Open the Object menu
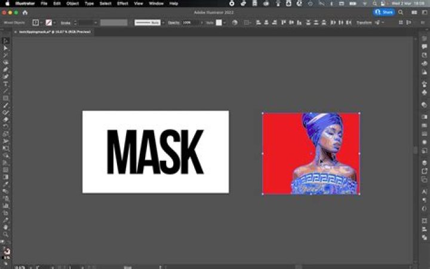The width and height of the screenshot is (430, 269). pyautogui.click(x=72, y=3)
